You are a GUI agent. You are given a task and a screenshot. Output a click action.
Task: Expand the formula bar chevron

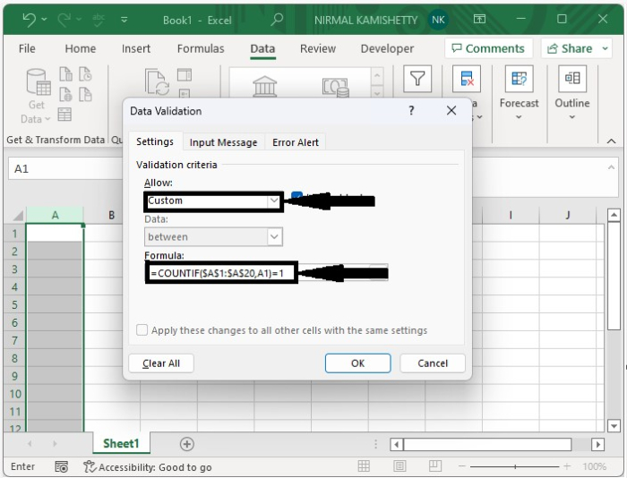tap(611, 167)
